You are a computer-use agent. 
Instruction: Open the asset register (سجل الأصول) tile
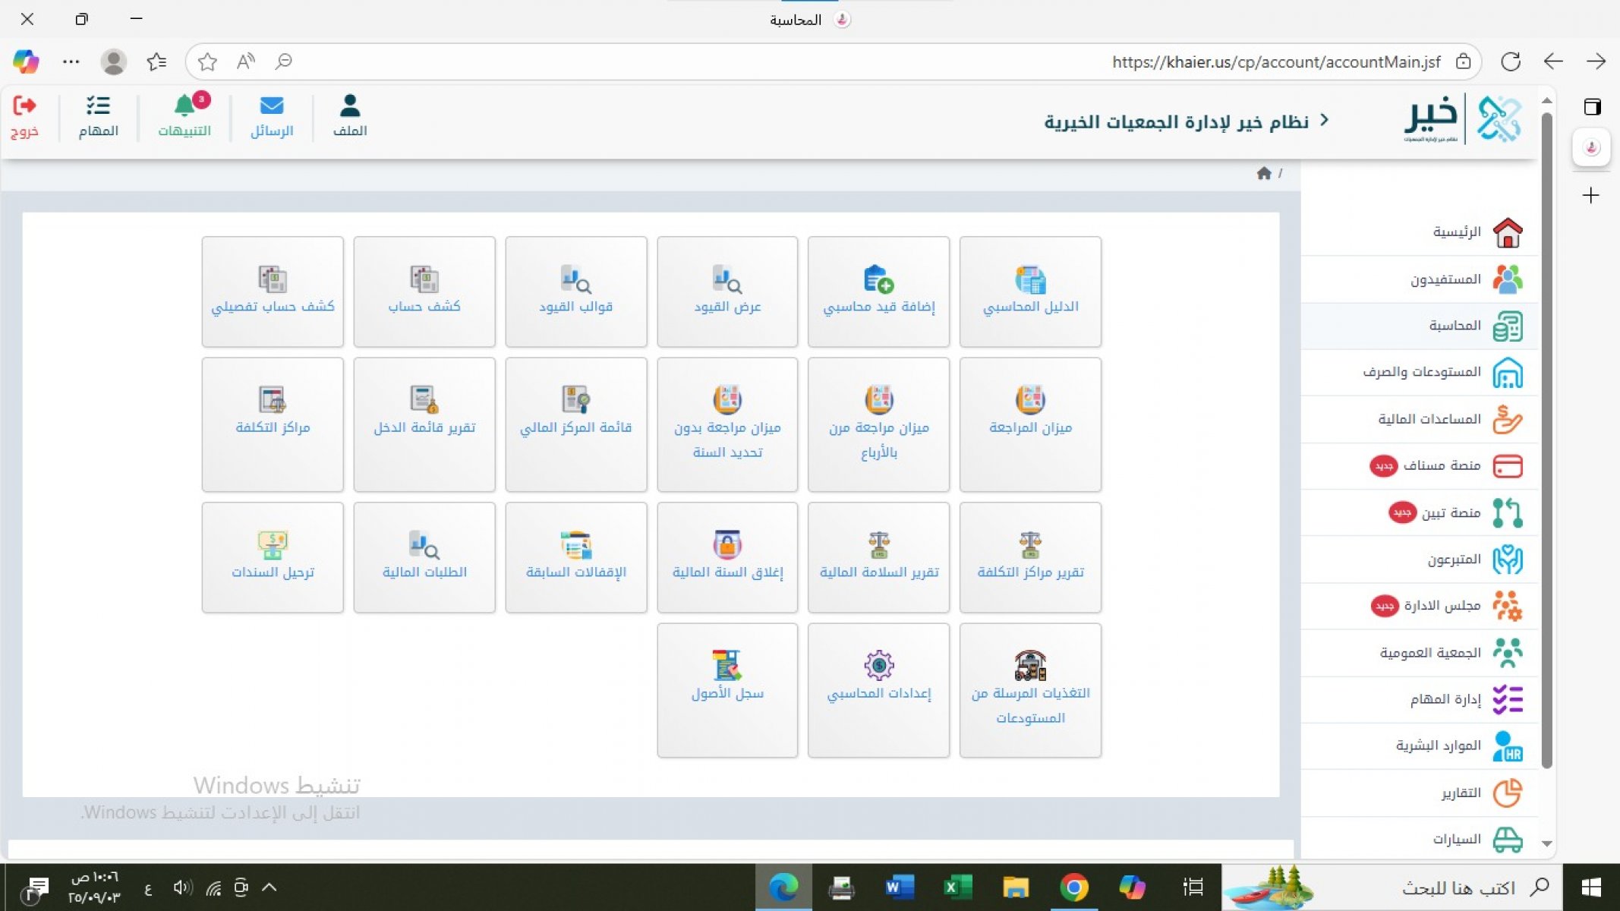pyautogui.click(x=727, y=678)
